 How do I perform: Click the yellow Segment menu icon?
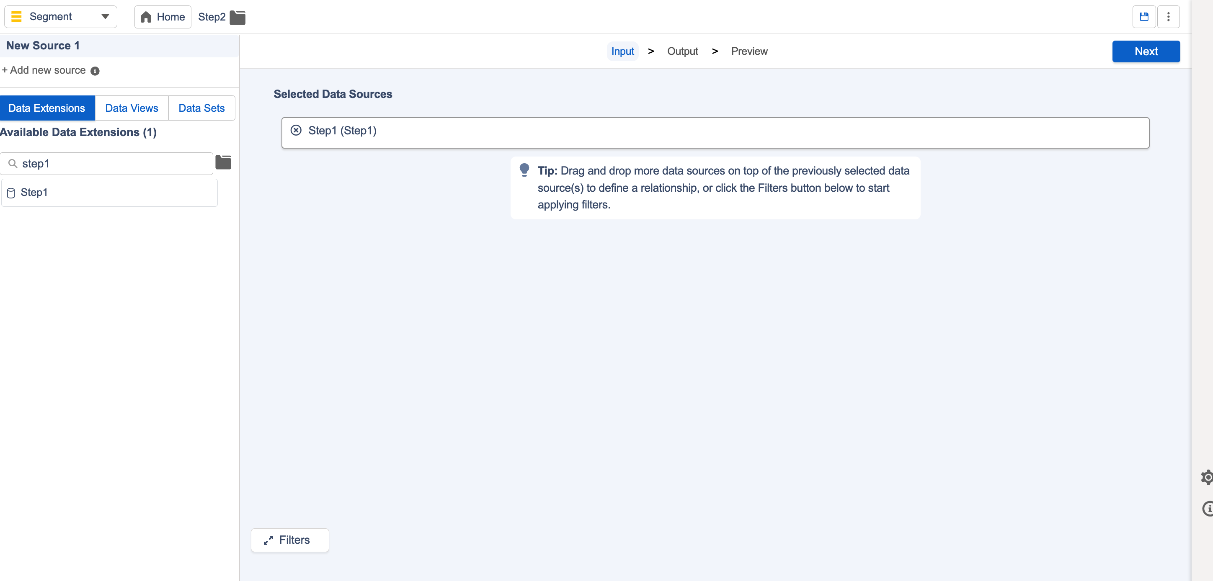[x=16, y=16]
